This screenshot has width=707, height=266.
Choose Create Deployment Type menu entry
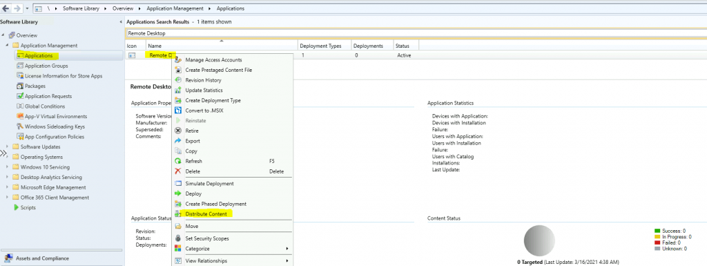tap(213, 101)
